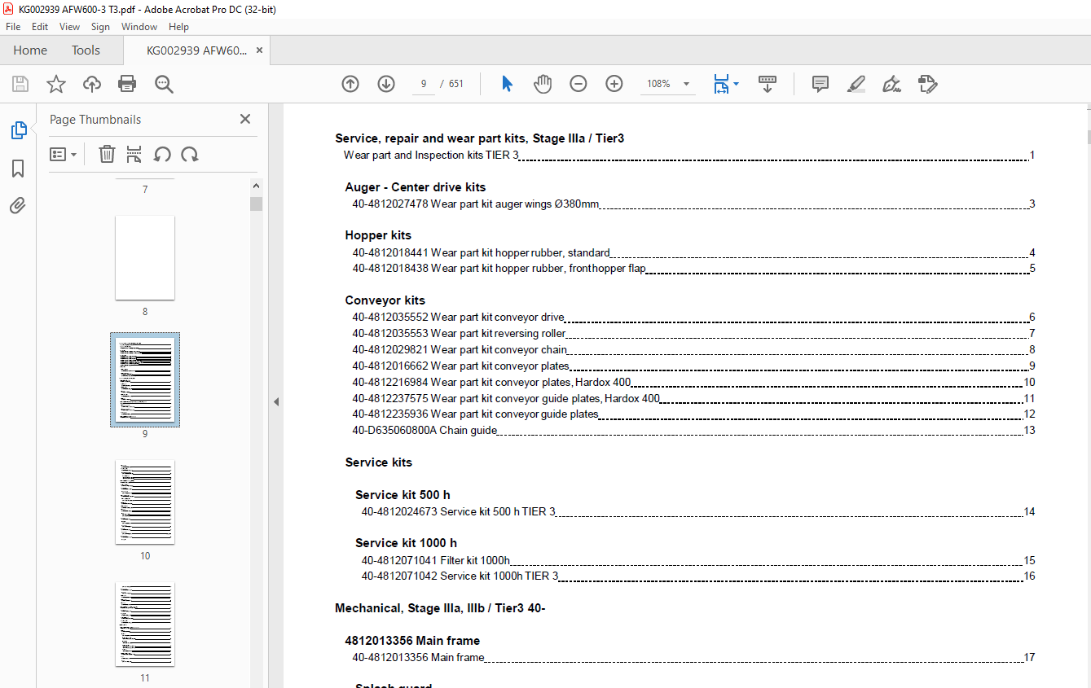Open the Sign document pen tool
Screen dimensions: 1091x688
pyautogui.click(x=891, y=84)
